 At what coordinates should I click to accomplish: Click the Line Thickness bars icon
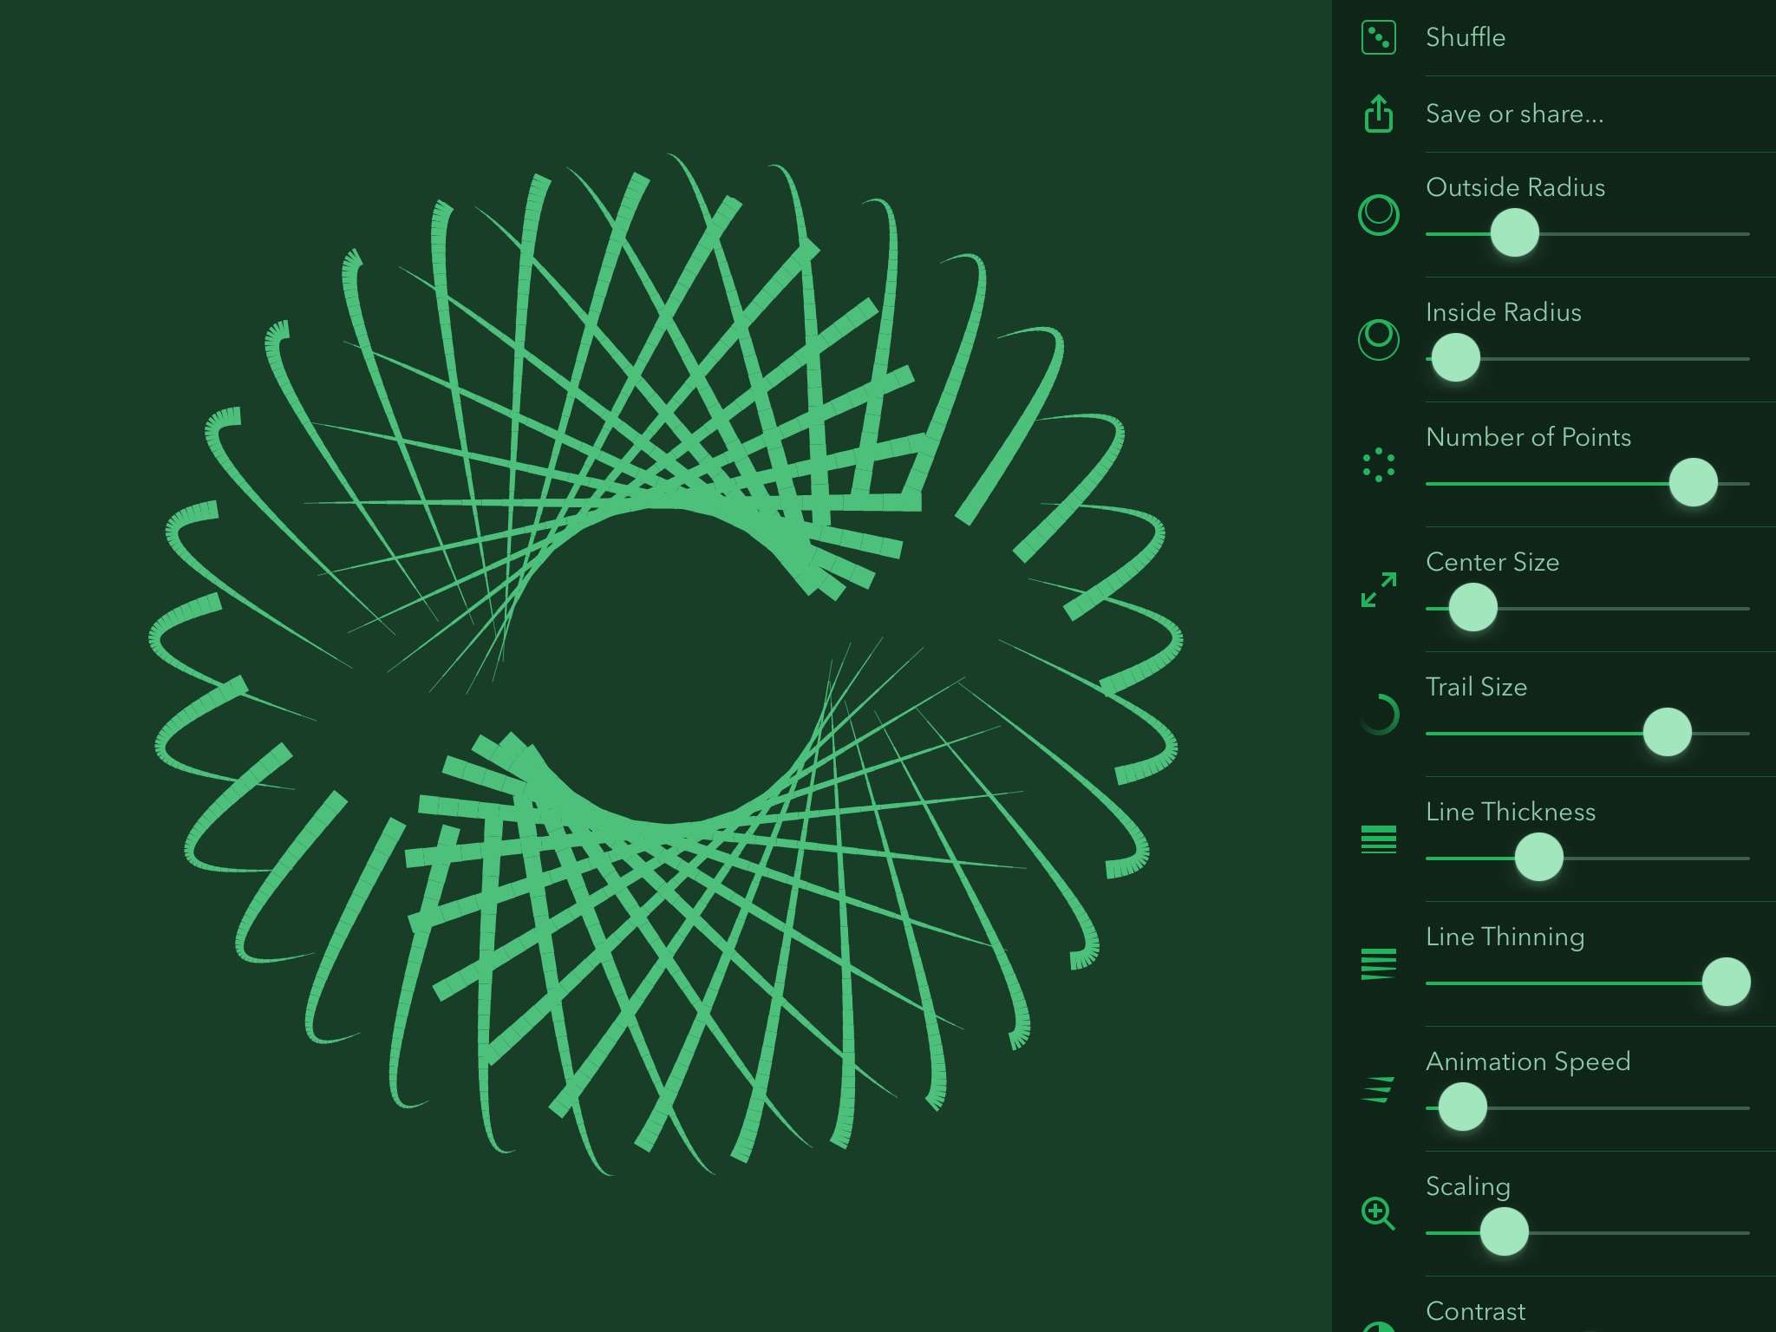[1378, 839]
